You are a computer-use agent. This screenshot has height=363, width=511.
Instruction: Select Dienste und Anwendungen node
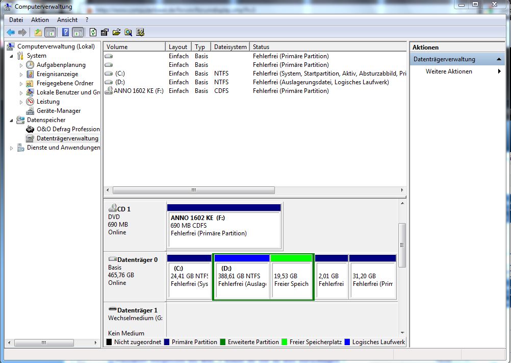coord(64,148)
